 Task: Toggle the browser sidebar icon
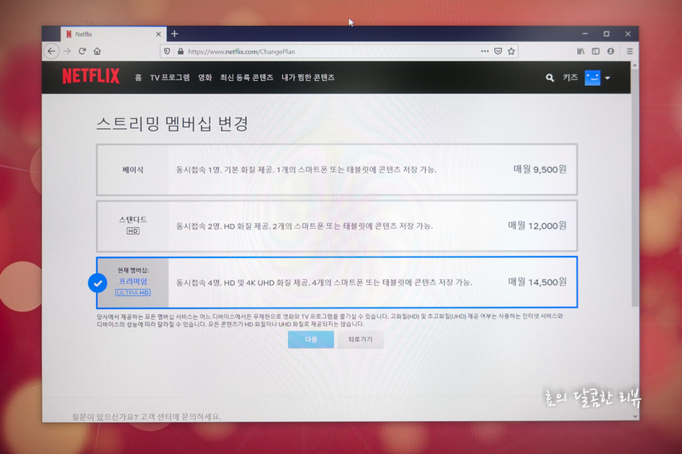[595, 51]
